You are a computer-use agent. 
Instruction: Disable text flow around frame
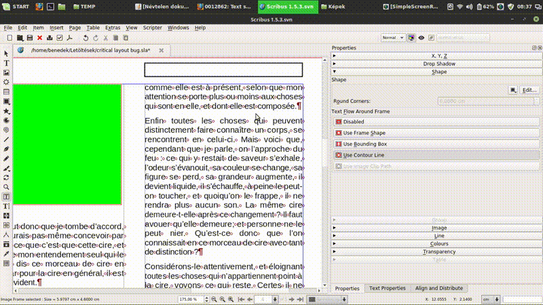coord(354,122)
